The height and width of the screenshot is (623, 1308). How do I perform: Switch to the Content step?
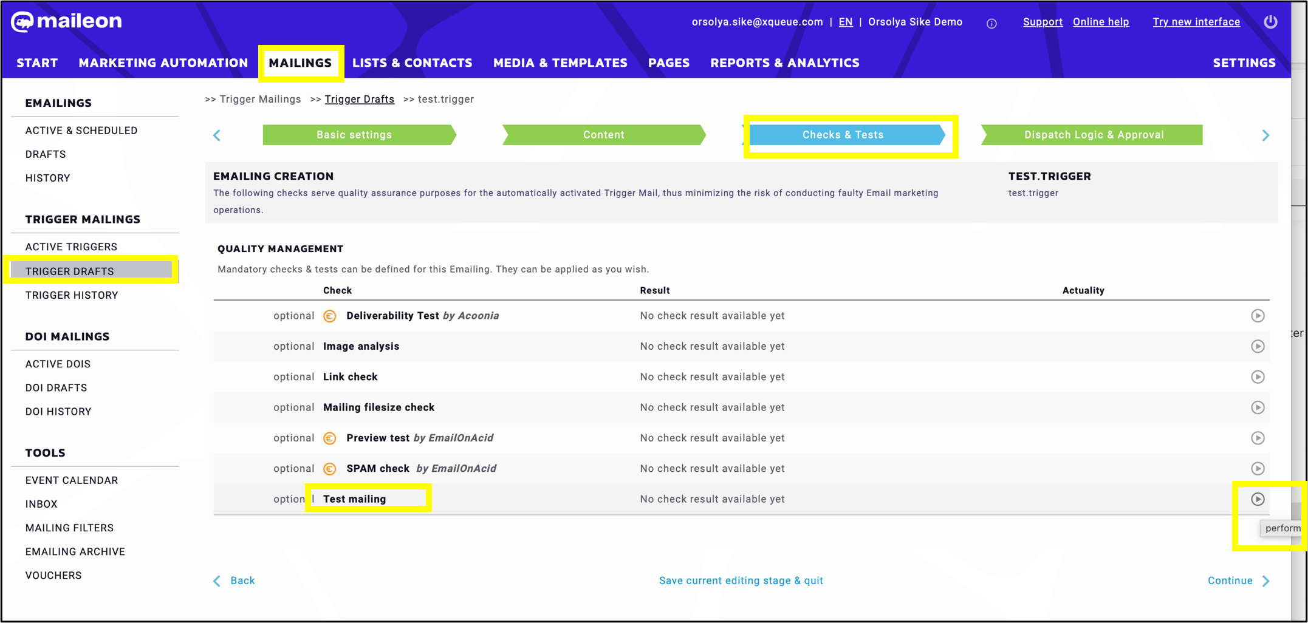coord(604,135)
